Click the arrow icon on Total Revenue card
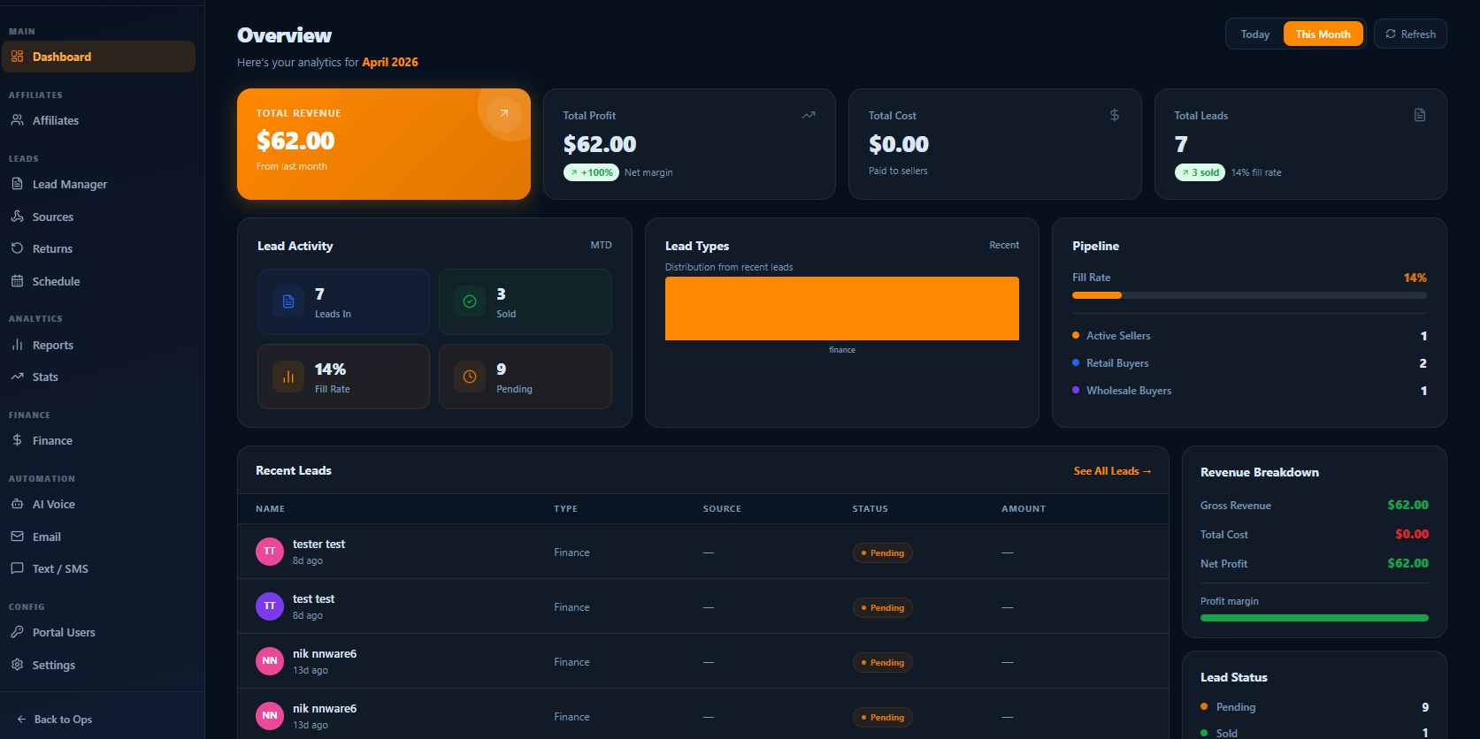The width and height of the screenshot is (1480, 739). (x=503, y=114)
